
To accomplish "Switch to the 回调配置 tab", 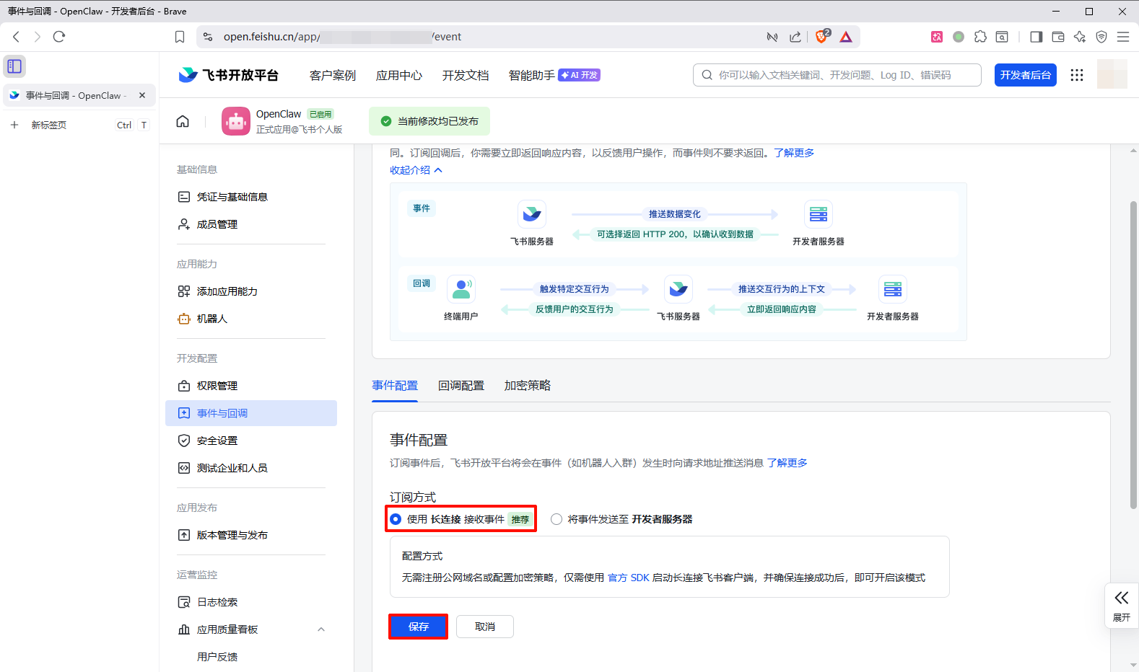I will [x=461, y=386].
